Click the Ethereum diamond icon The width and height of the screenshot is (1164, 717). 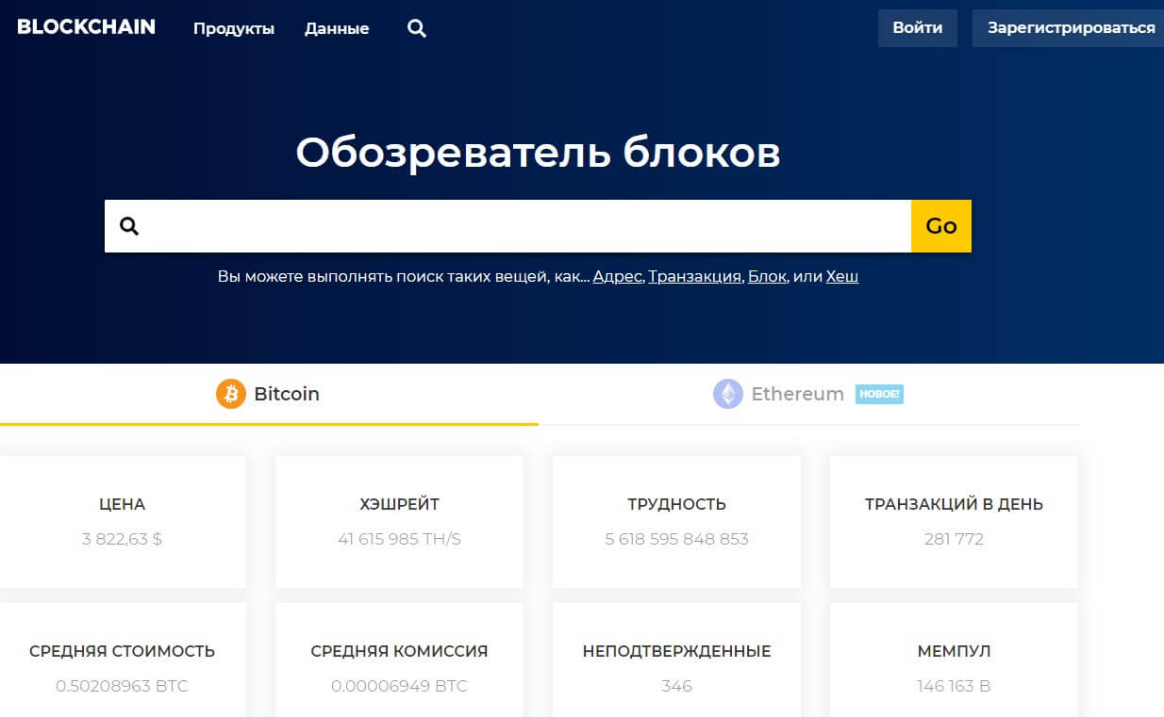[728, 394]
